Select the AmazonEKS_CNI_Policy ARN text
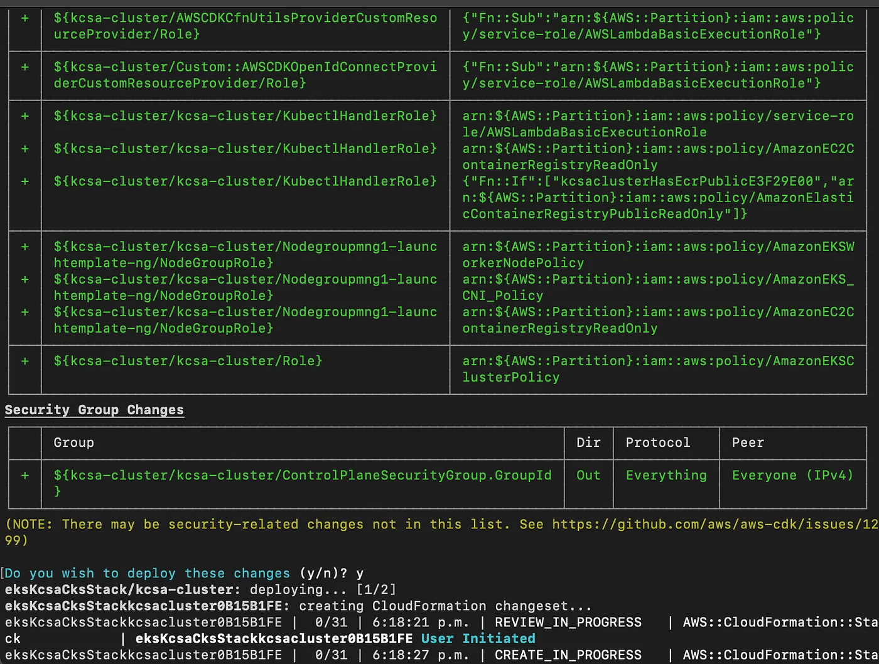 tap(658, 287)
